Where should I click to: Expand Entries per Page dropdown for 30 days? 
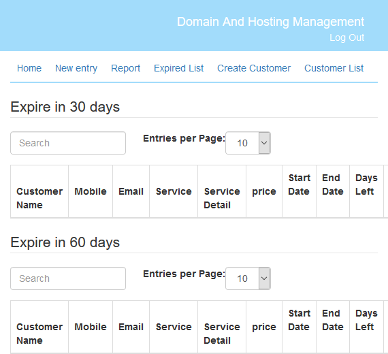[248, 143]
